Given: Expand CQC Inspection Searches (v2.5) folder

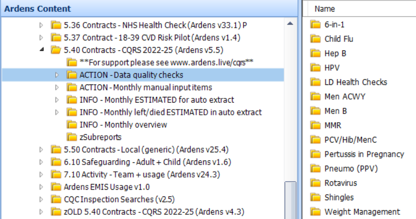Looking at the screenshot, I should coord(41,199).
